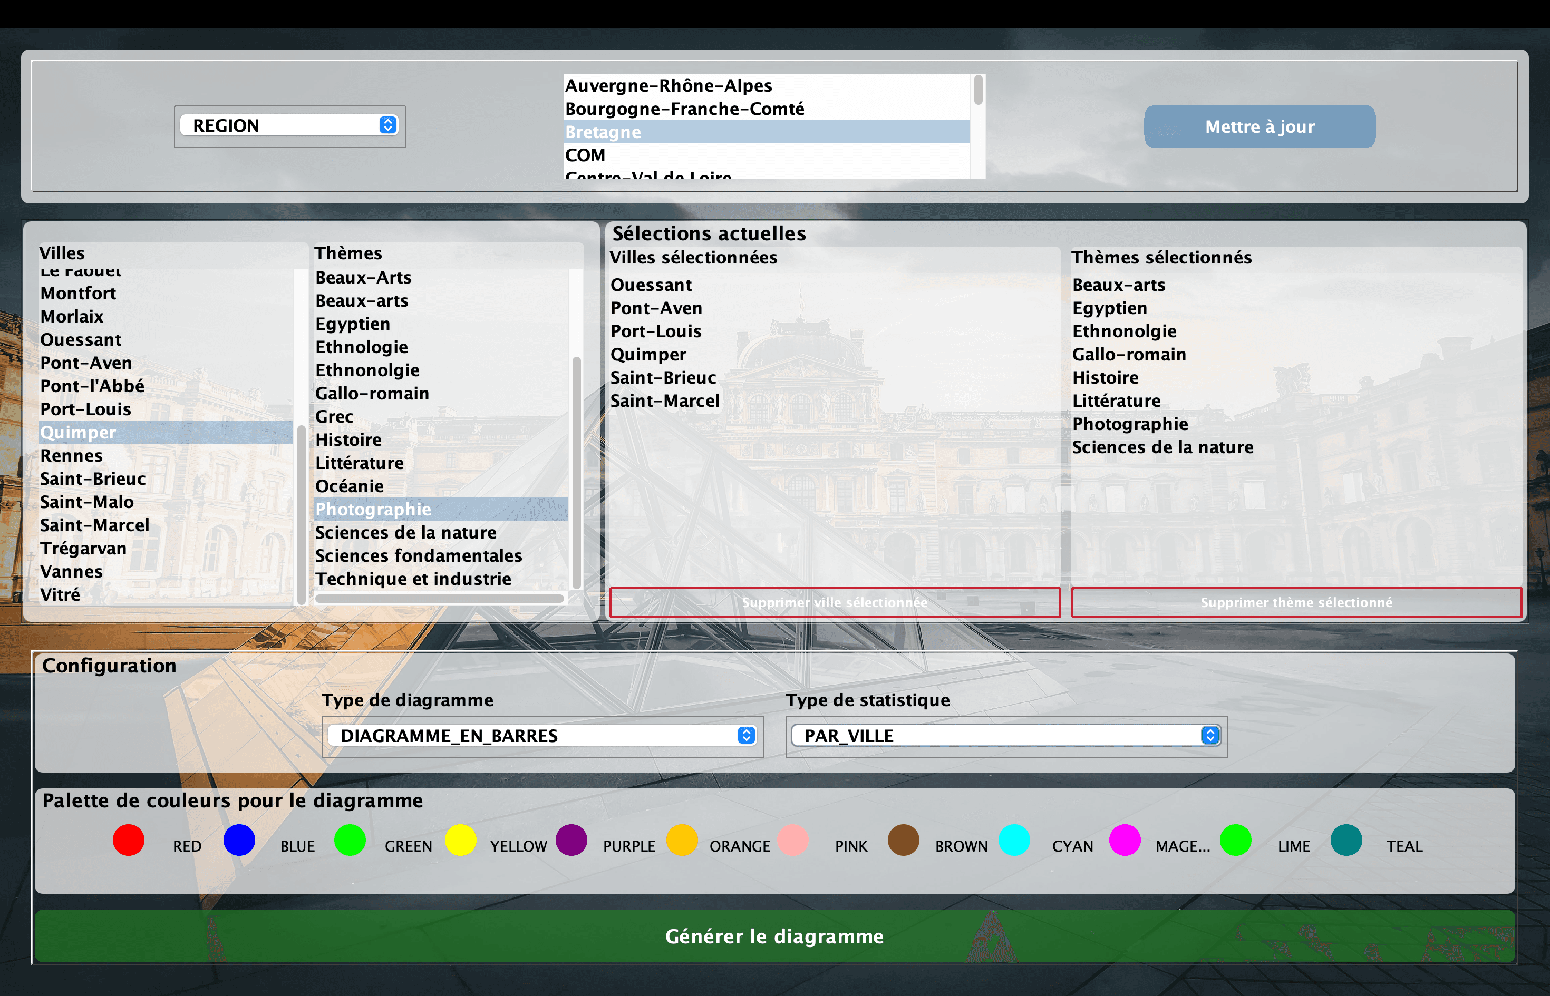Select Photographie in the Thèmes list

(374, 509)
